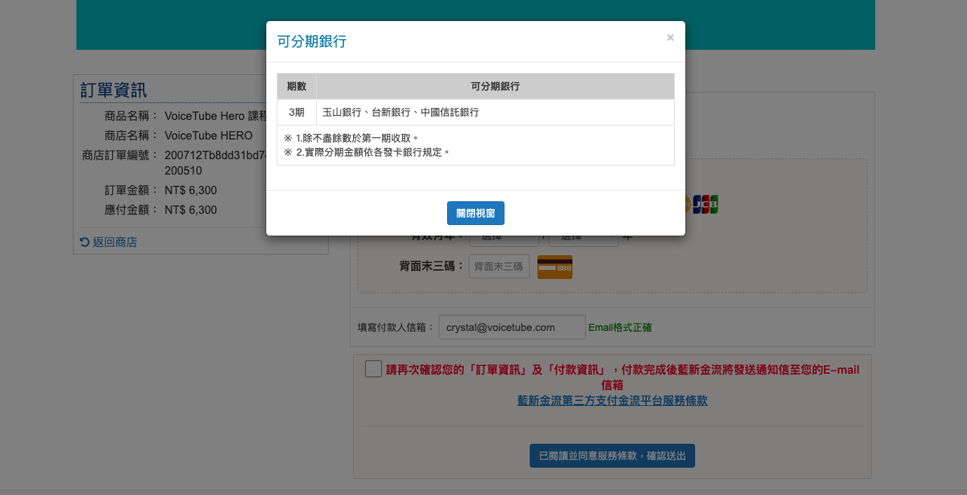Click the JCB card logo

(x=706, y=205)
